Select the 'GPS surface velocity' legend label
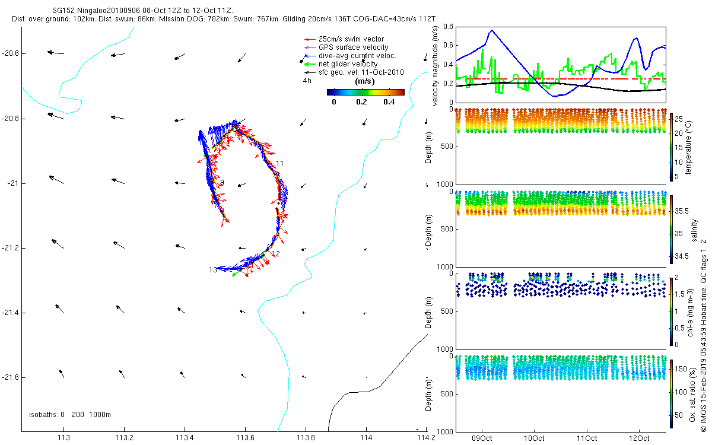 (354, 47)
